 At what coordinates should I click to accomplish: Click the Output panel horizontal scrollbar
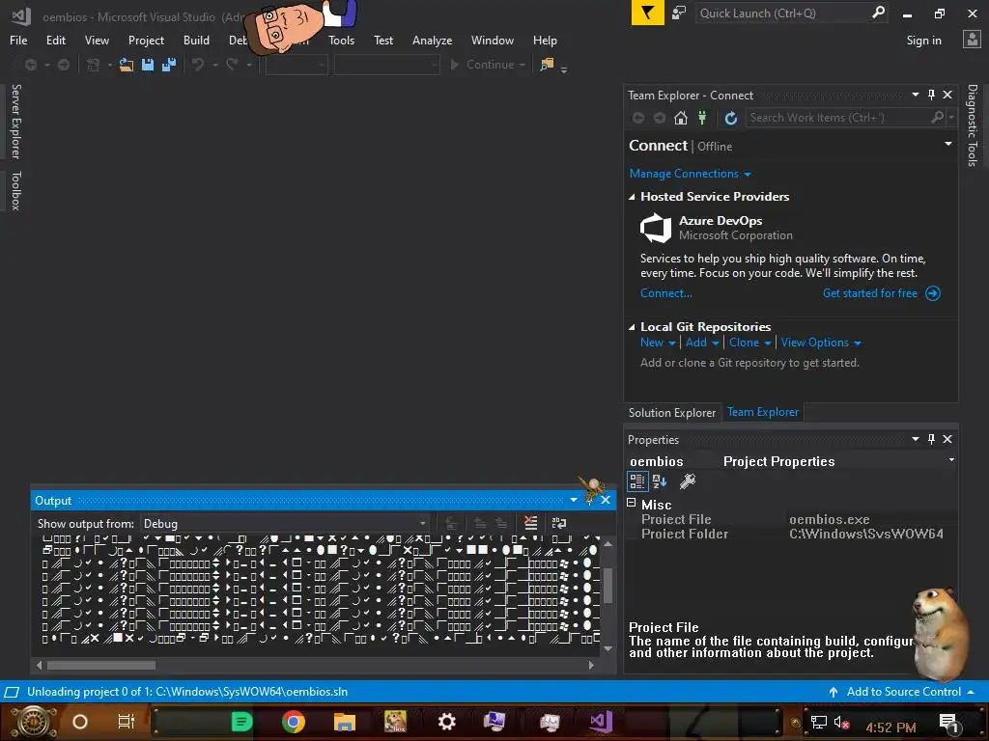tap(315, 666)
